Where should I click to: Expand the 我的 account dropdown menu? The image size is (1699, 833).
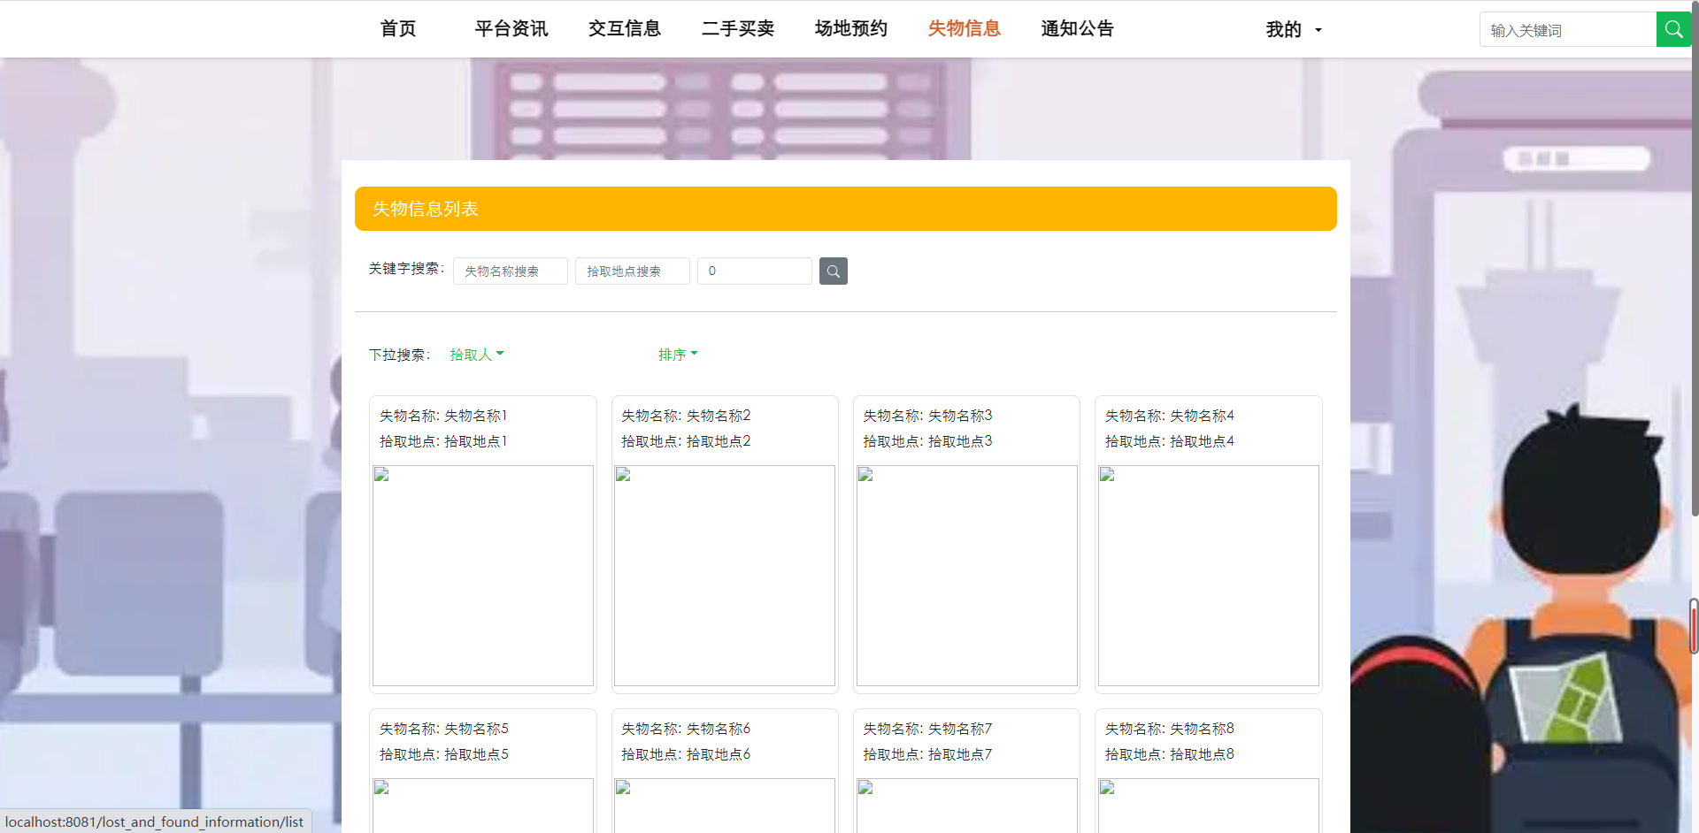click(x=1291, y=28)
